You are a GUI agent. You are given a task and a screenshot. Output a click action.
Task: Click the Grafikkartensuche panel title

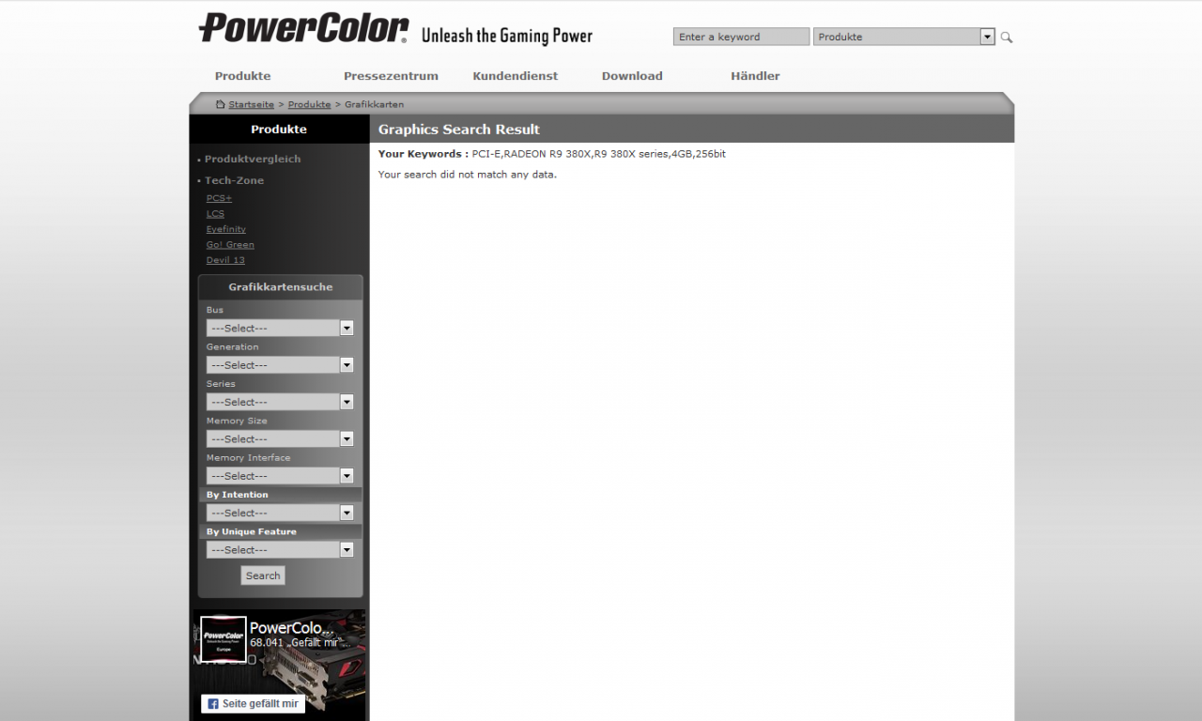pyautogui.click(x=281, y=287)
